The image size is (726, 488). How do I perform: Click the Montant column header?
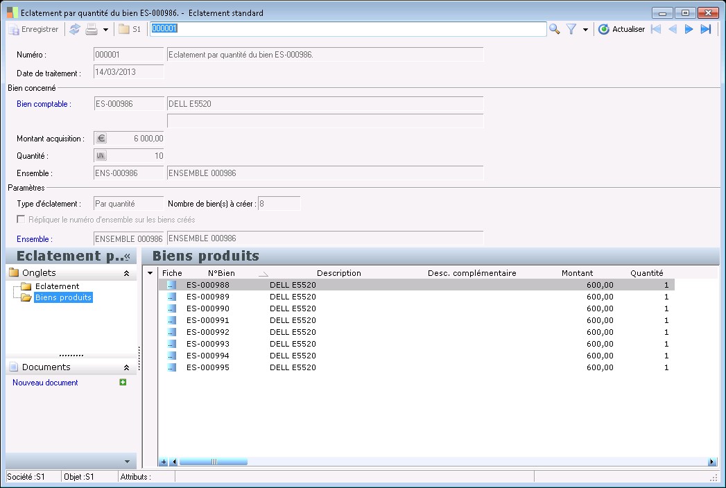(x=577, y=273)
